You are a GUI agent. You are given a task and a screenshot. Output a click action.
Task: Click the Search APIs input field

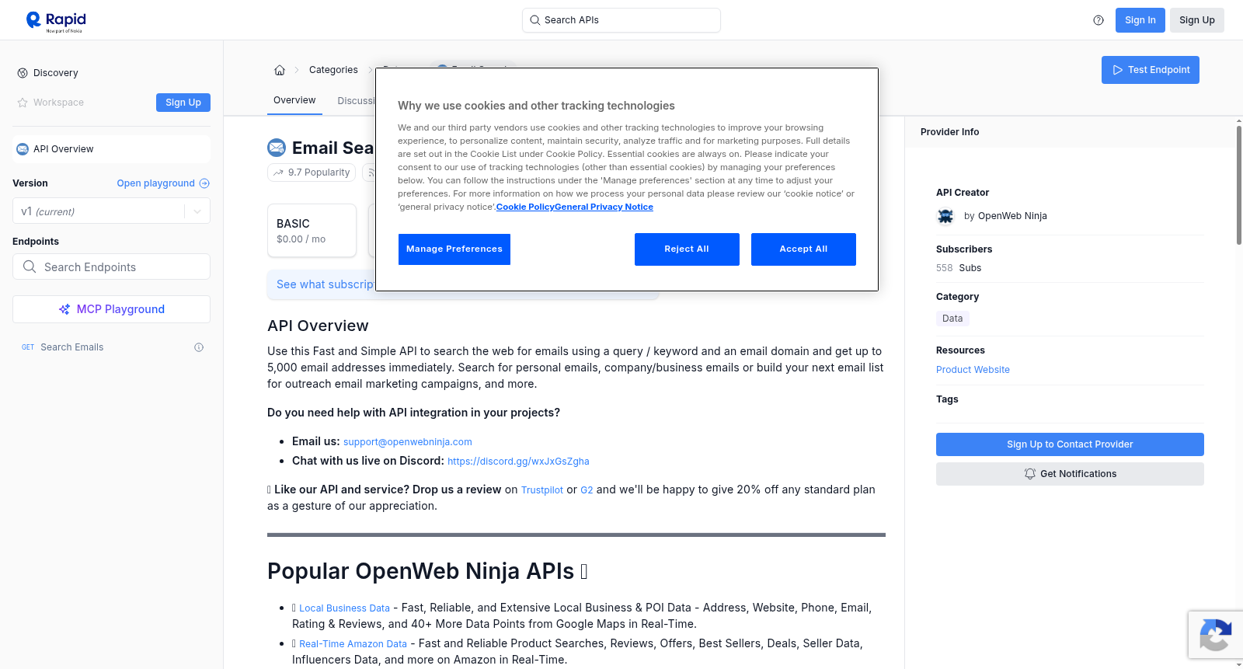(x=621, y=20)
